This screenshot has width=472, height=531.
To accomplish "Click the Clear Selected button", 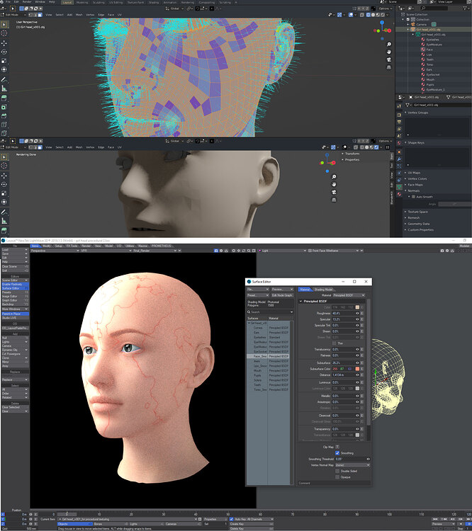I will pyautogui.click(x=15, y=407).
